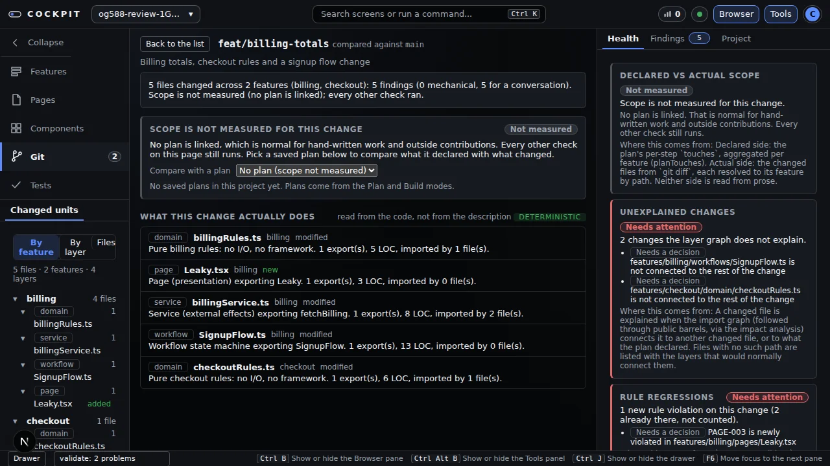Viewport: 830px width, 466px height.
Task: Click the Collapse sidebar chevron icon
Action: (x=16, y=43)
